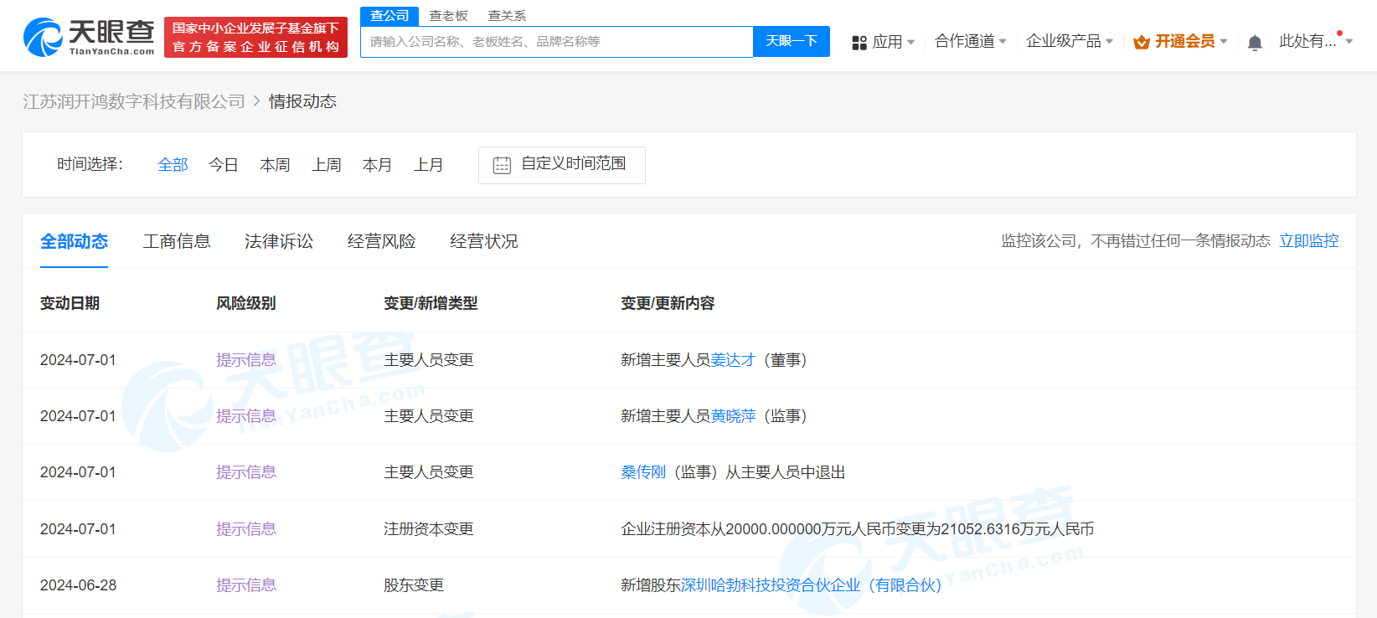
Task: Filter by 本周 time range
Action: pos(275,165)
